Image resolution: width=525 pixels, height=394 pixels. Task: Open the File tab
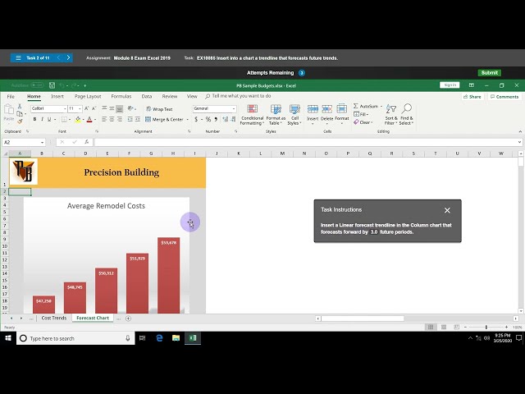click(x=11, y=97)
